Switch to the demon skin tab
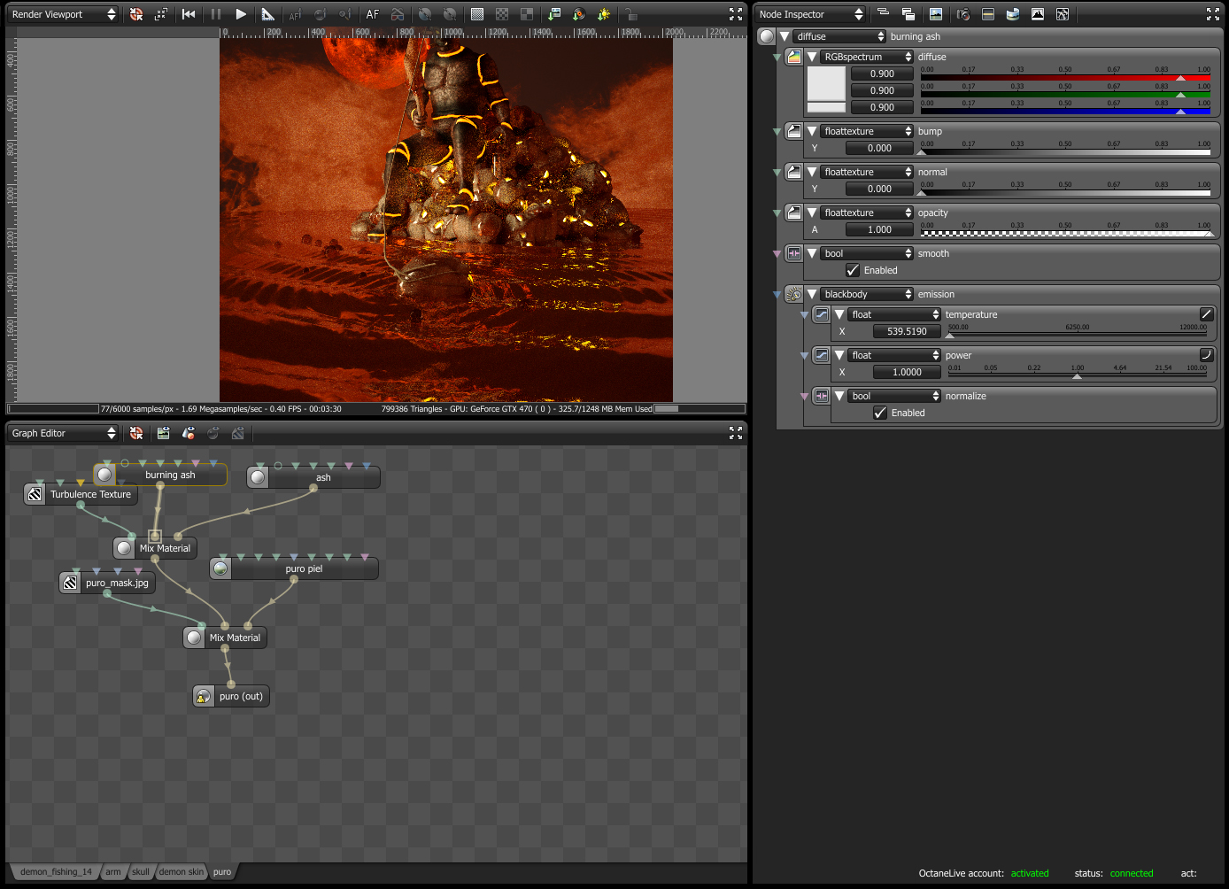This screenshot has width=1229, height=889. tap(182, 872)
